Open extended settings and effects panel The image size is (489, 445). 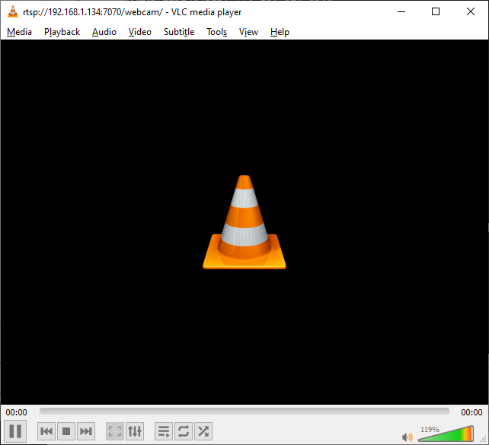(135, 431)
